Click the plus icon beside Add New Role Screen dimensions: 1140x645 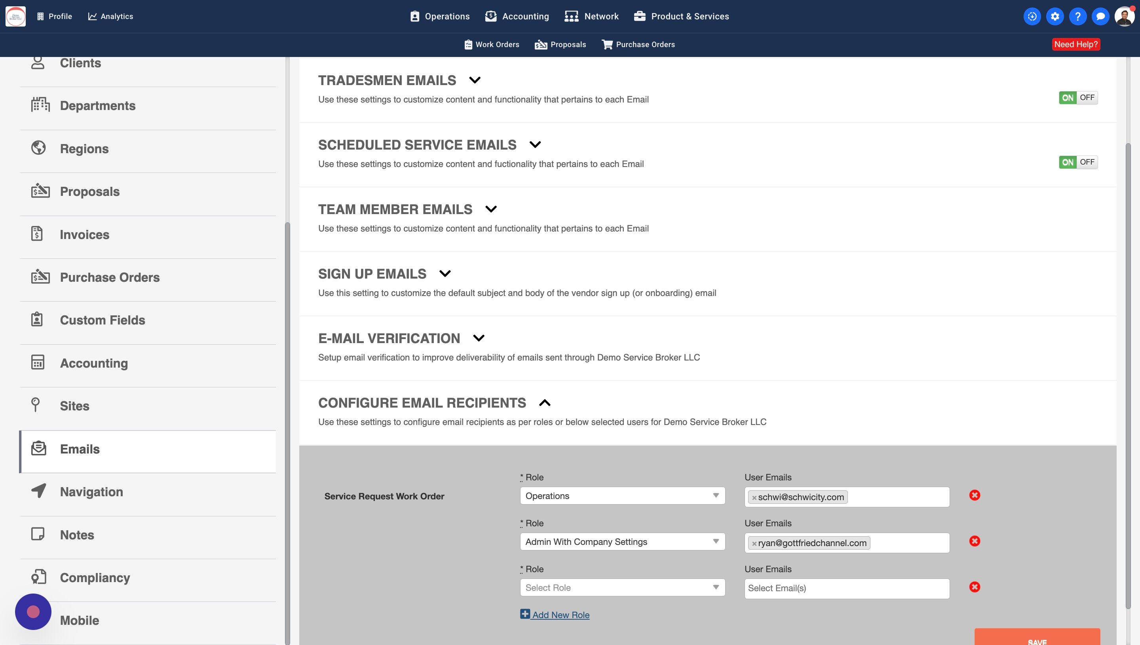coord(524,614)
